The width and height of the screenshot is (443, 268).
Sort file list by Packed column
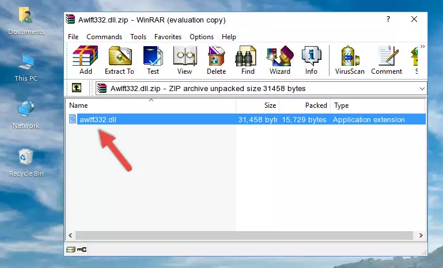pos(305,105)
